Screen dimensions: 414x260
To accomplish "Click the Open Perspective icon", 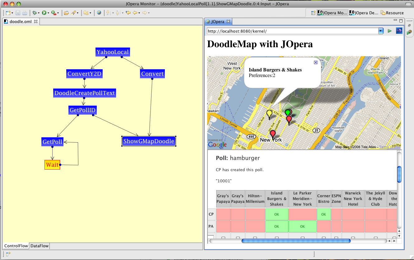I will [x=313, y=13].
